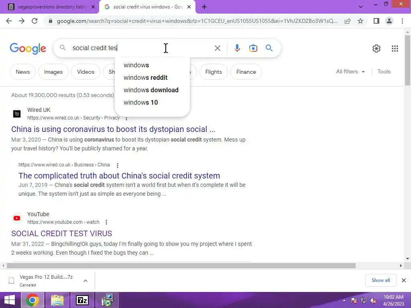Click the browser back arrow
Viewport: 411px width, 308px height.
pyautogui.click(x=9, y=21)
